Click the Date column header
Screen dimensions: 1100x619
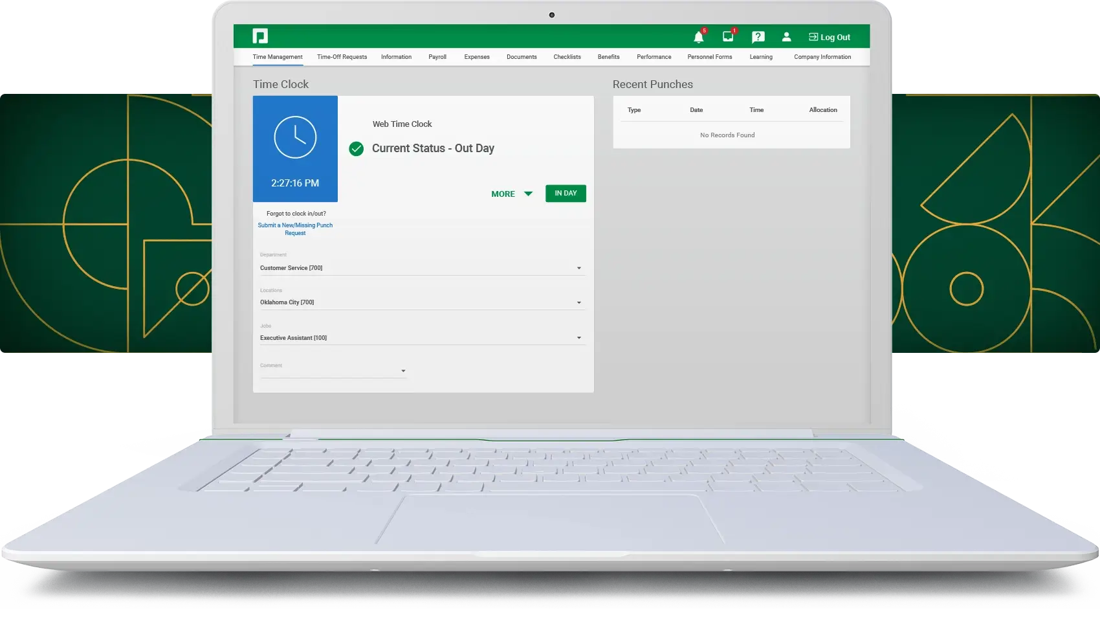696,110
